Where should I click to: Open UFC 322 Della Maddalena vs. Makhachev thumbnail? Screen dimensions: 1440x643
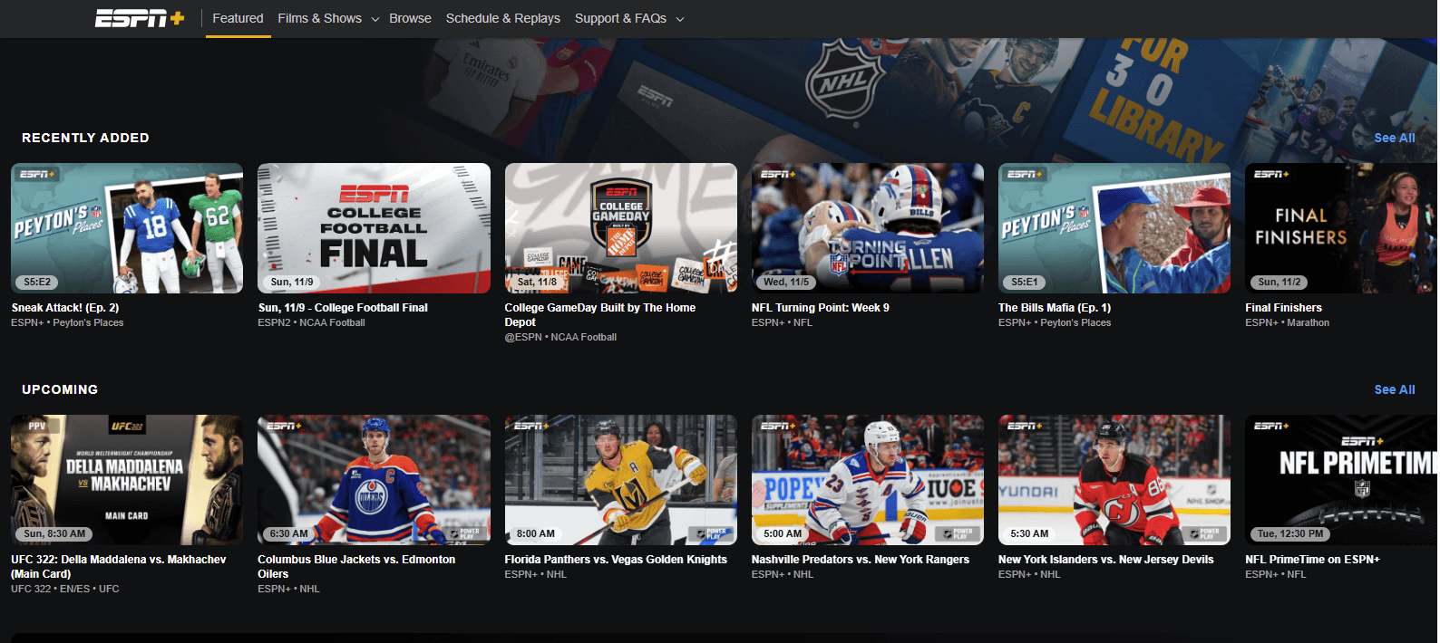(x=127, y=480)
